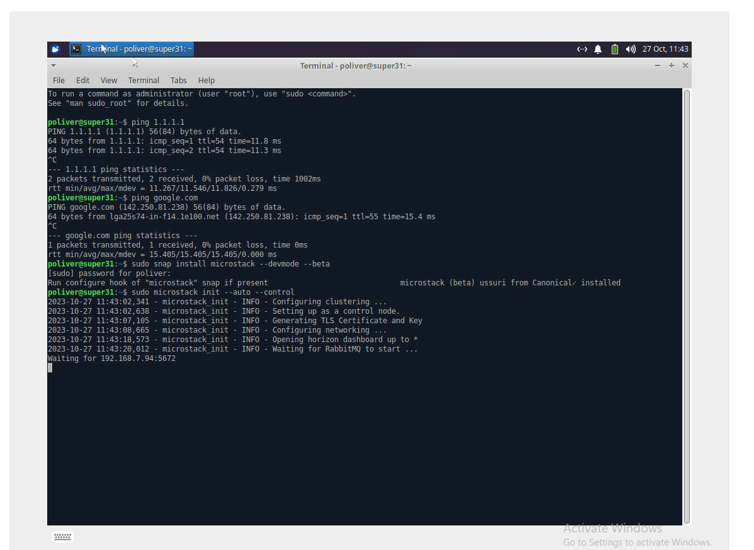Open the notification bell icon
The width and height of the screenshot is (754, 550).
(598, 49)
